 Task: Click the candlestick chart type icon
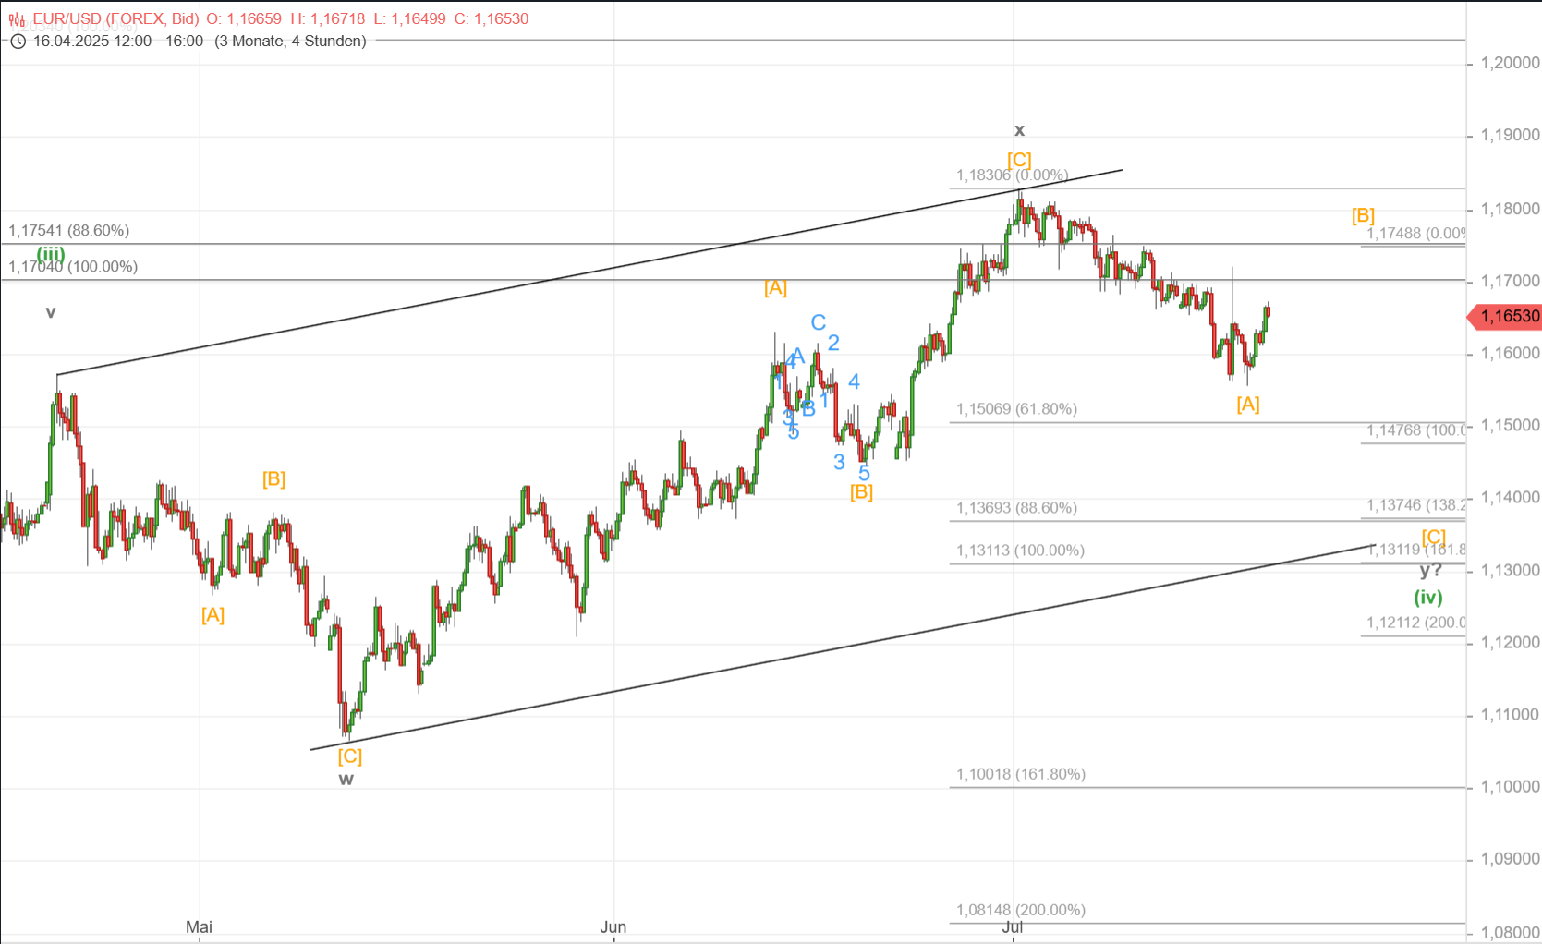(x=17, y=19)
